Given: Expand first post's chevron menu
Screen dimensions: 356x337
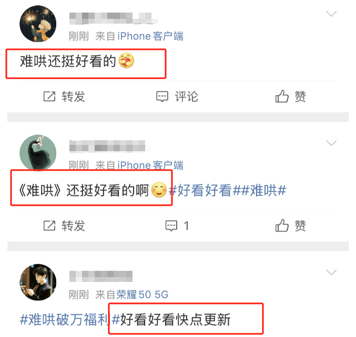Looking at the screenshot, I should (x=331, y=14).
